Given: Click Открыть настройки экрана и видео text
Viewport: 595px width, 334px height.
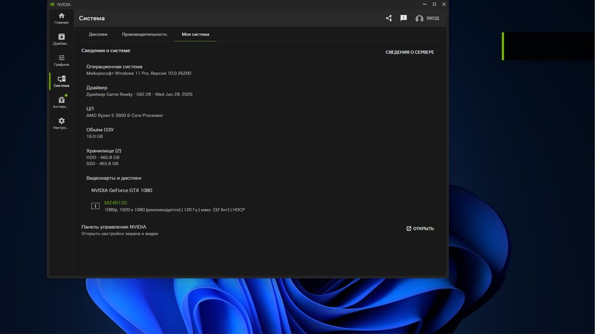Looking at the screenshot, I should (x=120, y=234).
